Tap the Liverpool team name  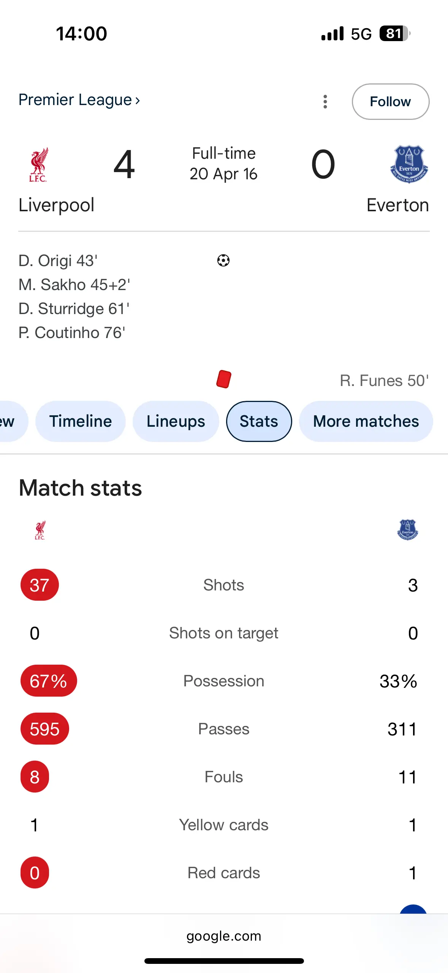56,205
